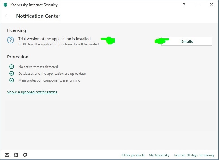Open the support headset icon

(25, 155)
